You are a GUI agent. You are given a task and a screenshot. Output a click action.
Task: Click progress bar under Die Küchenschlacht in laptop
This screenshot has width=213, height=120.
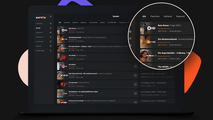pyautogui.click(x=73, y=39)
